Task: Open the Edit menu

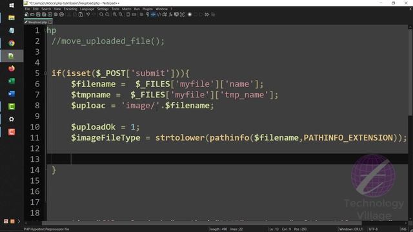Action: click(35, 9)
